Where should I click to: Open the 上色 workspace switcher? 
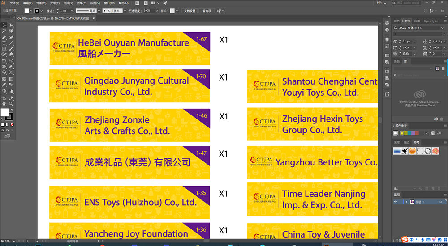click(380, 3)
